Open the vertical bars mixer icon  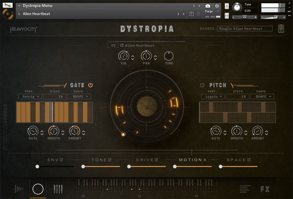tap(58, 189)
